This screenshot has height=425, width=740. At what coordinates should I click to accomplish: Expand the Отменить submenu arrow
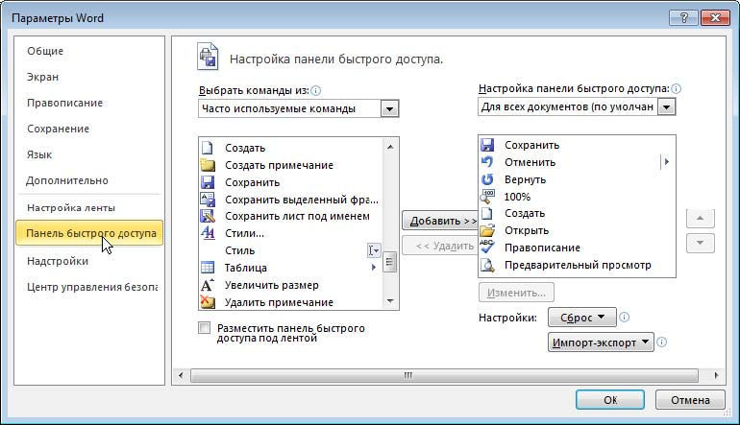tap(666, 162)
